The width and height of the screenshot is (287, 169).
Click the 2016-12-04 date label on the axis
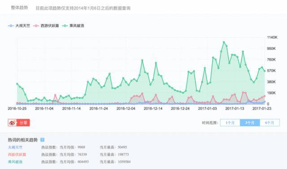click(x=126, y=108)
